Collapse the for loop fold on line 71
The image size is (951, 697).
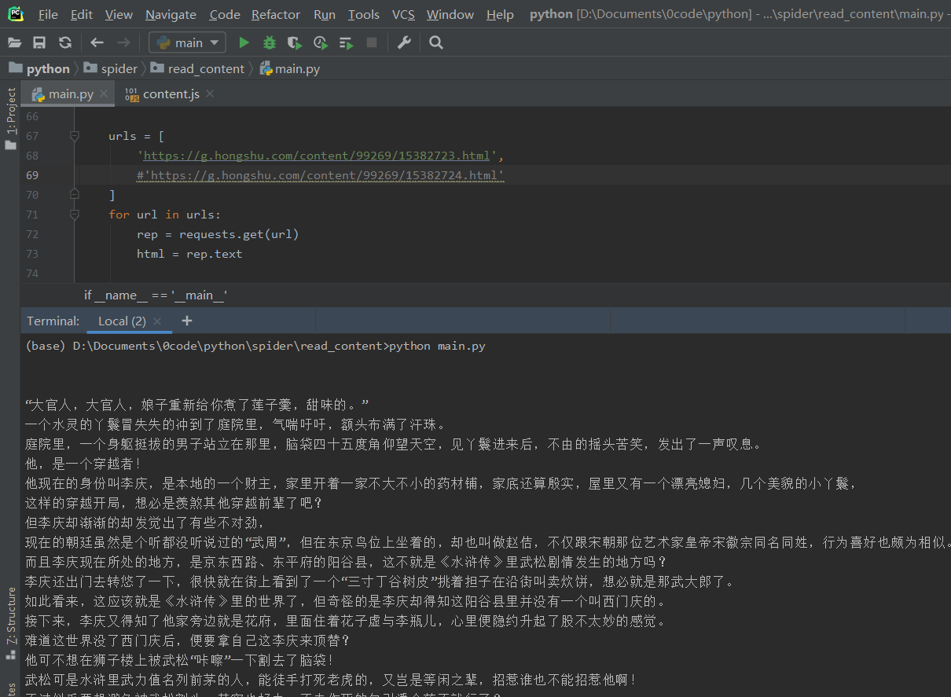click(75, 214)
